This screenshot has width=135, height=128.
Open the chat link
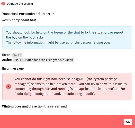pos(74,33)
